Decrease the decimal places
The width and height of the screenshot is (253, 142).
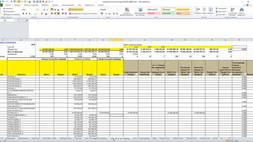[117, 14]
